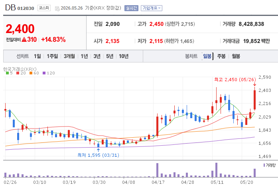Image resolution: width=278 pixels, height=187 pixels.
Task: Click the 실시간 badge button
Action: coord(131,8)
